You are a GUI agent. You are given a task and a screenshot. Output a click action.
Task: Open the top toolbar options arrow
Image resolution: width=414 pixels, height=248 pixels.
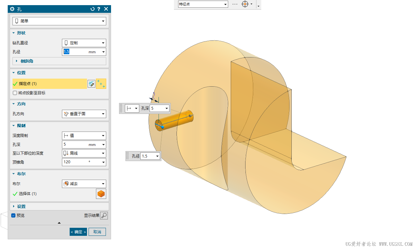pyautogui.click(x=258, y=6)
